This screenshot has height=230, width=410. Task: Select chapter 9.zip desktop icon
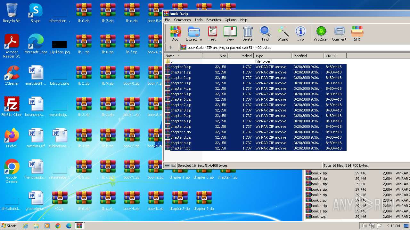[x=204, y=201]
